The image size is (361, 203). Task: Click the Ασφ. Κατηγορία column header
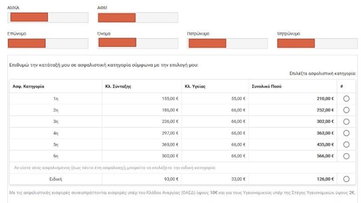[29, 86]
